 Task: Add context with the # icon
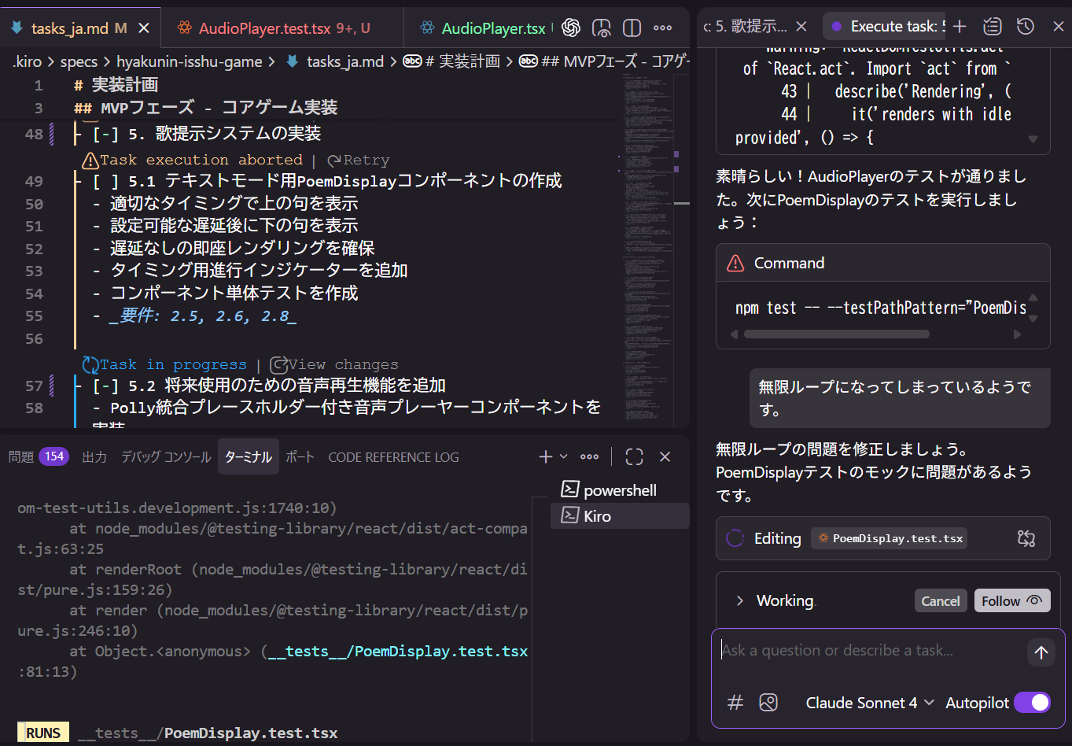tap(735, 702)
